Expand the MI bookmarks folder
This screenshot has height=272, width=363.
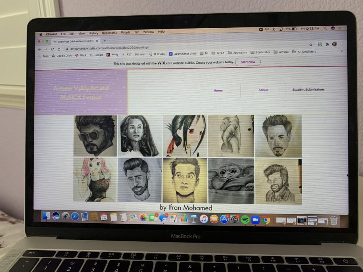point(204,53)
